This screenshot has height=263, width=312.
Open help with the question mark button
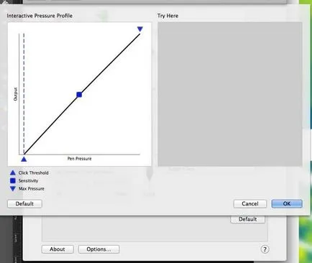[265, 249]
